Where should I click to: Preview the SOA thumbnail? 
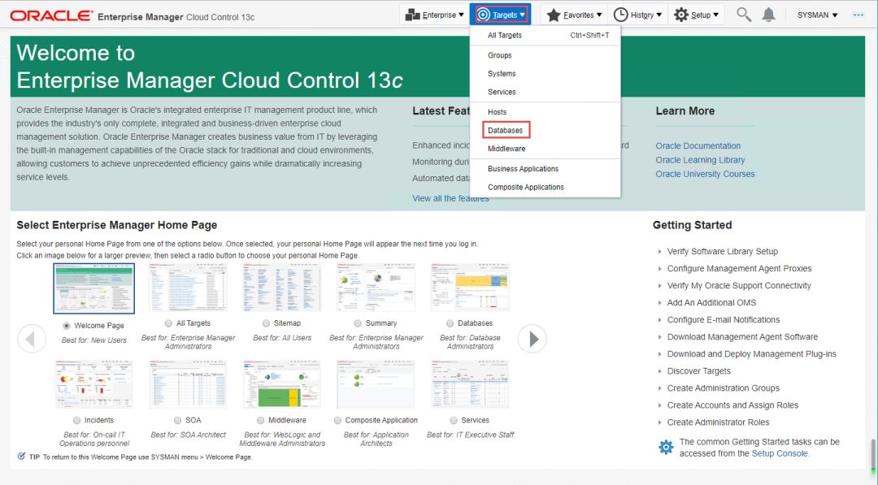(188, 384)
